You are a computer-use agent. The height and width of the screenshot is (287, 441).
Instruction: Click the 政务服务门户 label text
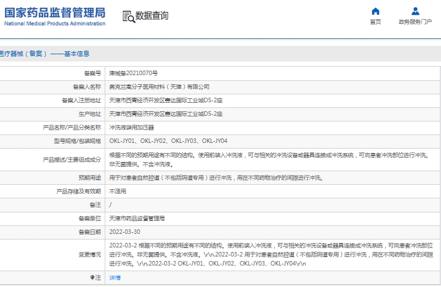(x=415, y=21)
